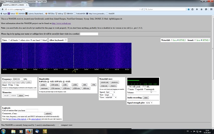Image resolution: width=214 pixels, height=134 pixels.
Task: Select the 'all bands' view option
Action: 9,40
